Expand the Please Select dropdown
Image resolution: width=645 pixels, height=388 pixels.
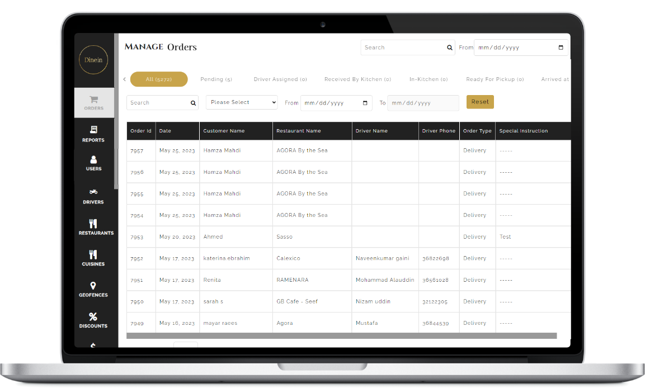(242, 102)
